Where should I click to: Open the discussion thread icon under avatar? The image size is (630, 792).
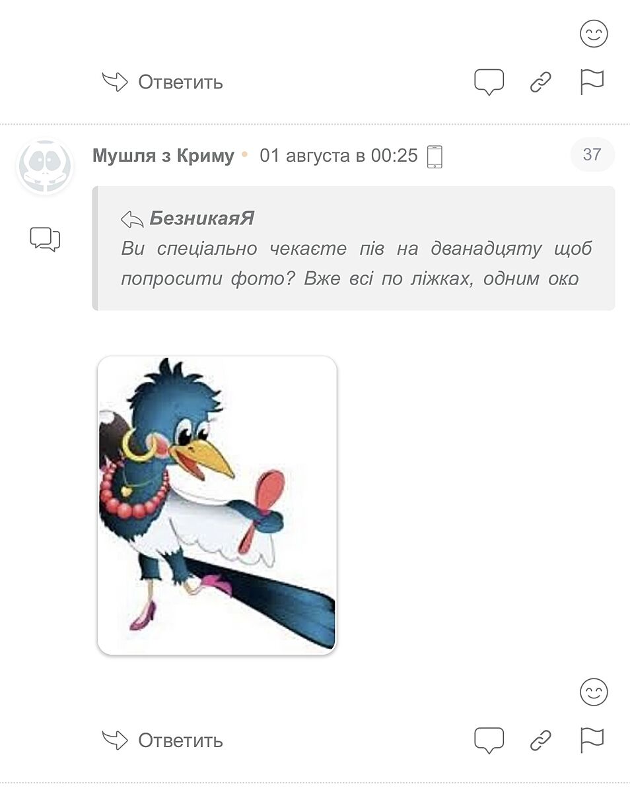(x=45, y=239)
